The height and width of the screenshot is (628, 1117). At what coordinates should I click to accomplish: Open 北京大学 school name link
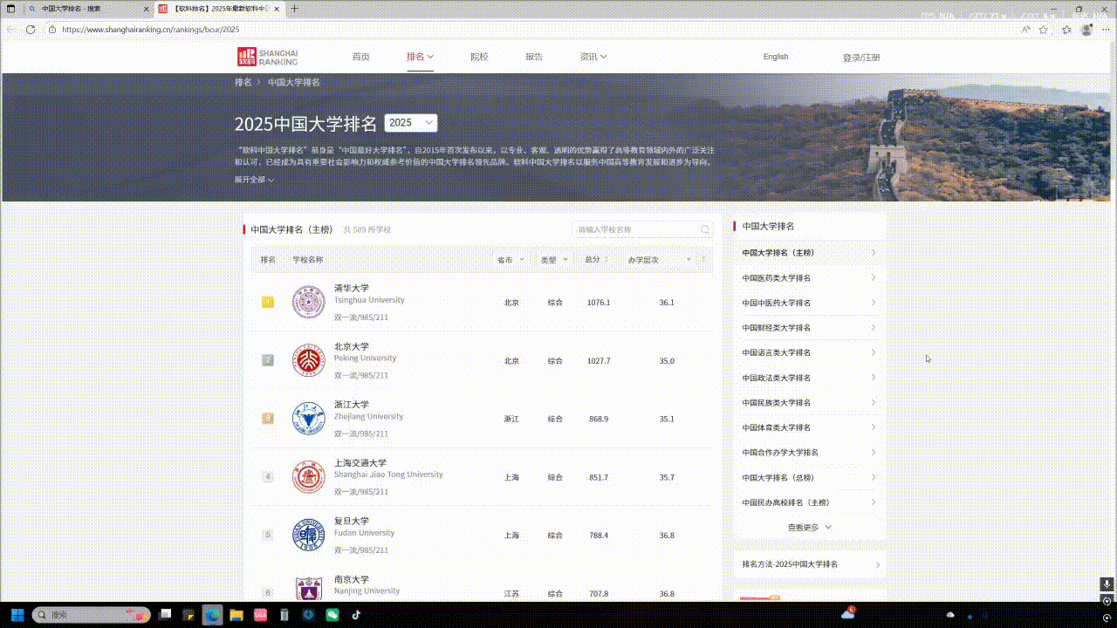point(352,347)
